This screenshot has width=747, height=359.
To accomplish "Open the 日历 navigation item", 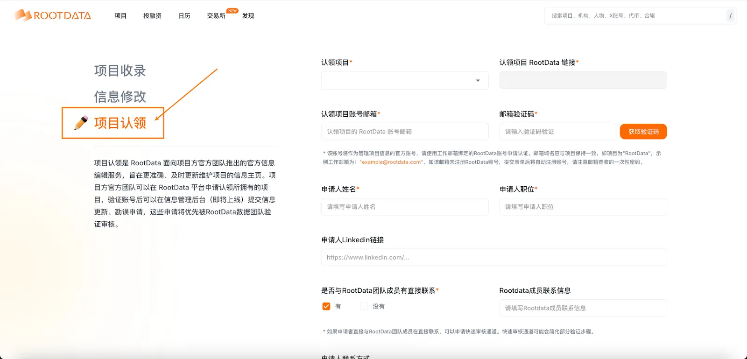I will [x=184, y=16].
